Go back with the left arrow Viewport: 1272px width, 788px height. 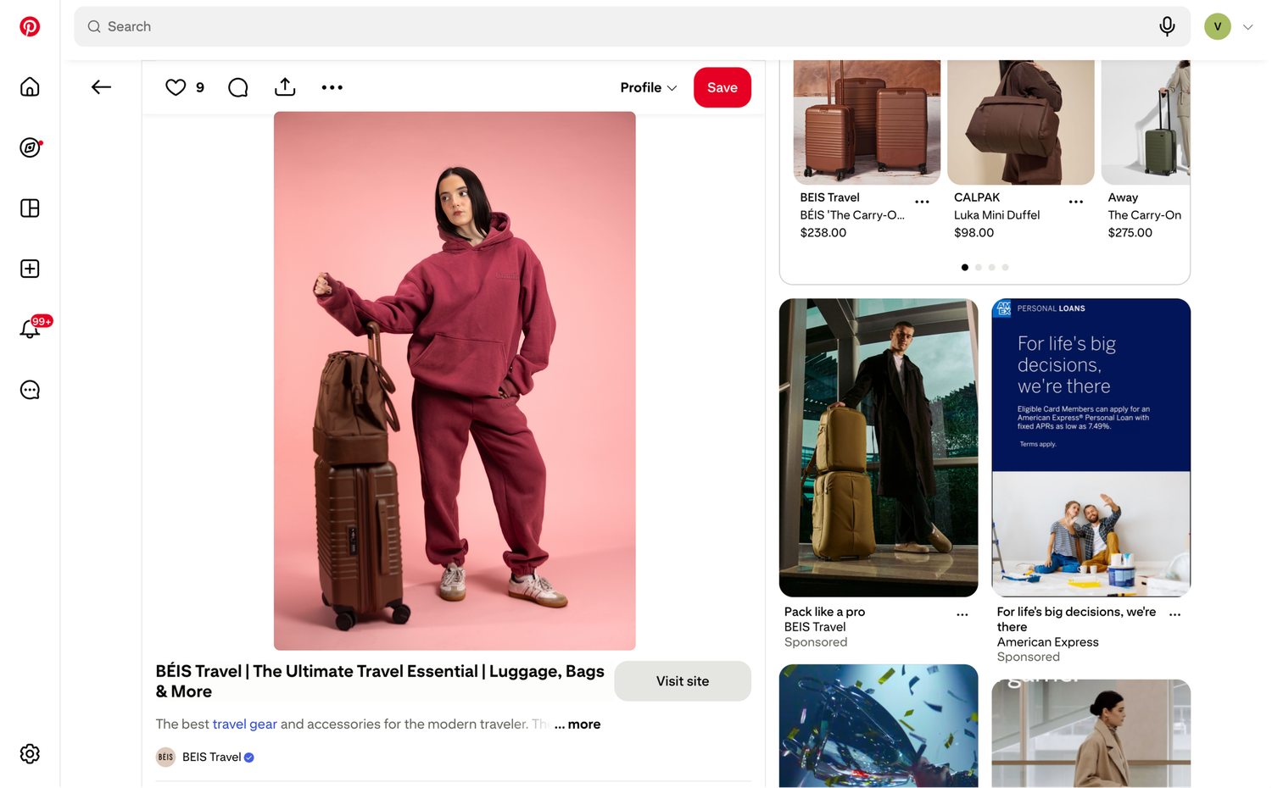101,87
